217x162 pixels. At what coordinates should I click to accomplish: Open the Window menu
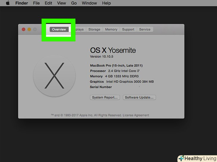click(89, 3)
